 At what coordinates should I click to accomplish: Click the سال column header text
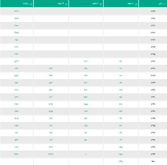[161, 4]
